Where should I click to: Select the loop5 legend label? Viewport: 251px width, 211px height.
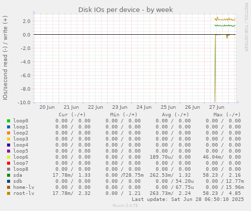click(x=21, y=151)
